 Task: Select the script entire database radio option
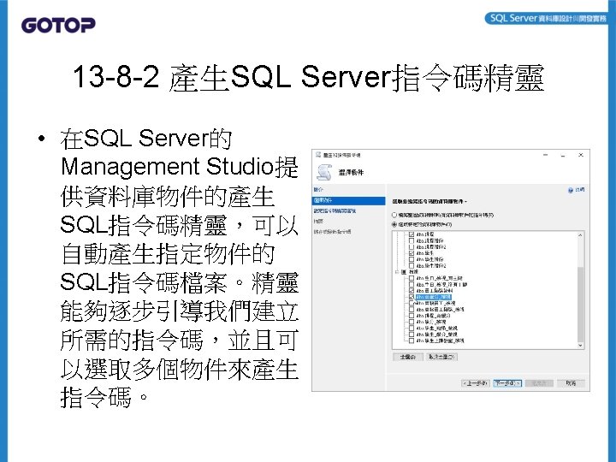[x=394, y=216]
